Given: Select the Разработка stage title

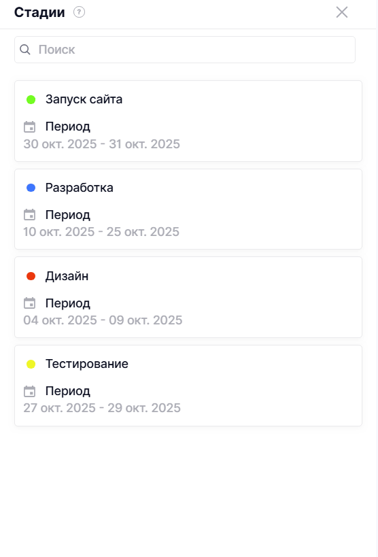Looking at the screenshot, I should 80,188.
